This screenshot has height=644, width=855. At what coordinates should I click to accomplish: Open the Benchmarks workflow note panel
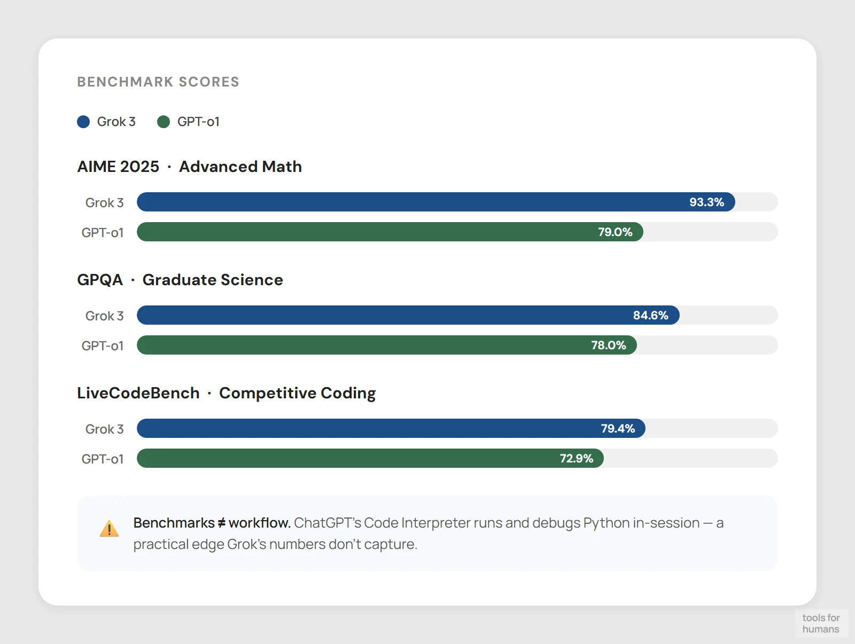point(428,534)
